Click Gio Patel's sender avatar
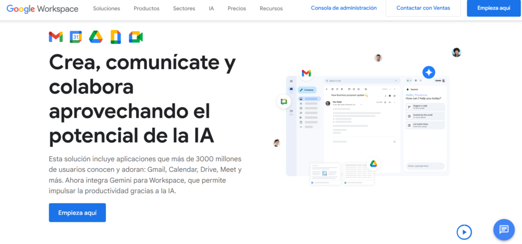Image resolution: width=522 pixels, height=244 pixels. pos(328,103)
